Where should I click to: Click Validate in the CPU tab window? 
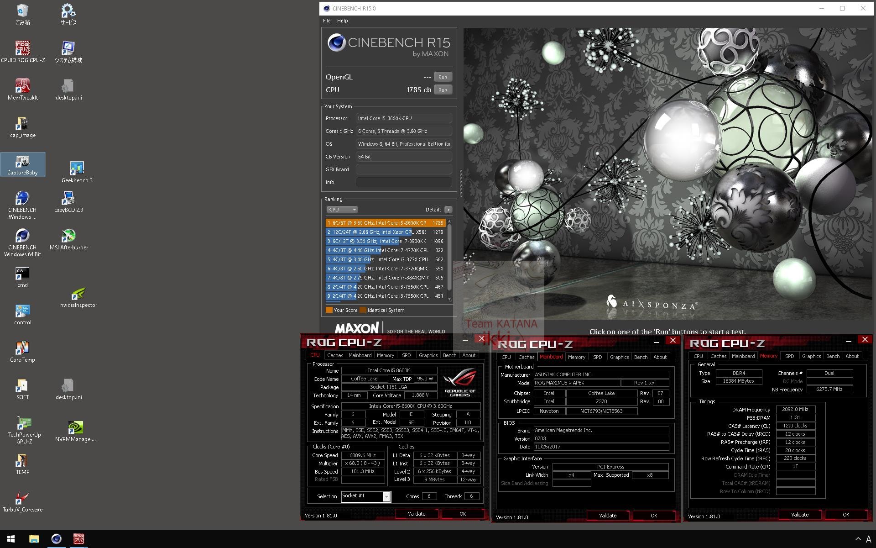417,514
